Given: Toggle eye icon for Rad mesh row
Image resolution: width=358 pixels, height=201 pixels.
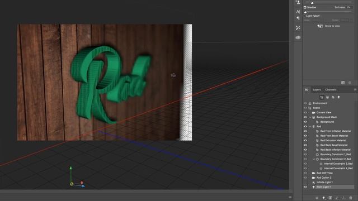Looking at the screenshot, I should click(x=305, y=127).
